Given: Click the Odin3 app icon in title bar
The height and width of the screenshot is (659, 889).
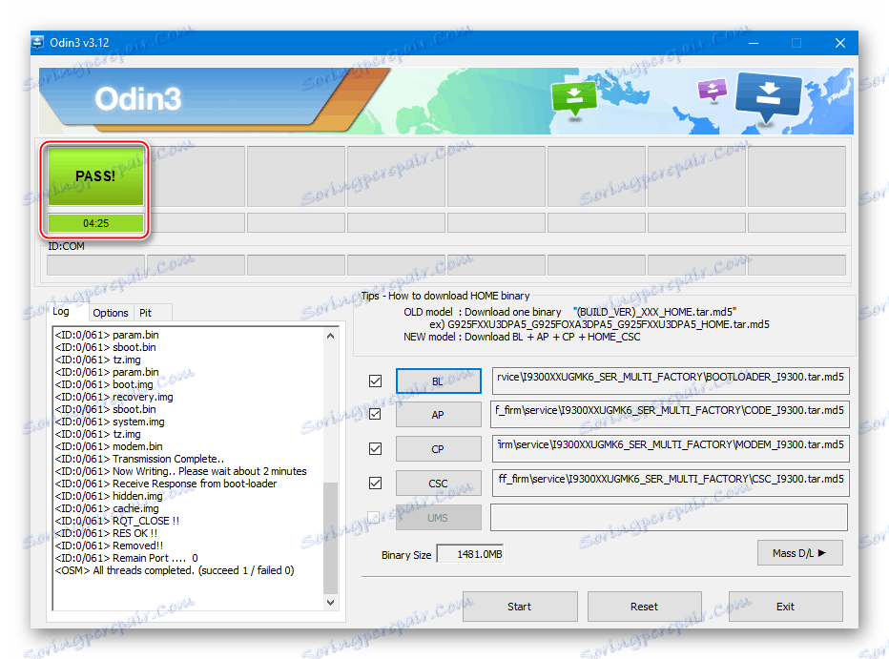Looking at the screenshot, I should (37, 43).
